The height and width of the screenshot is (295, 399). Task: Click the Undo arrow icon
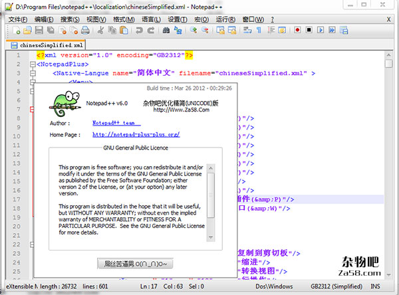tap(139, 31)
